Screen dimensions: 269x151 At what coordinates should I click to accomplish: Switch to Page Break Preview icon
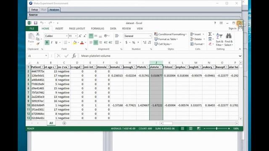point(199,128)
